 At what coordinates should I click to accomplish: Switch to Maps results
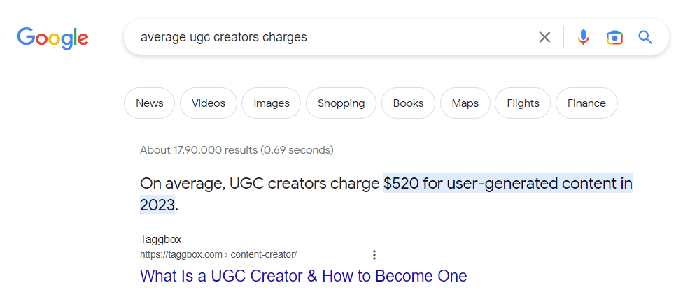(x=465, y=103)
